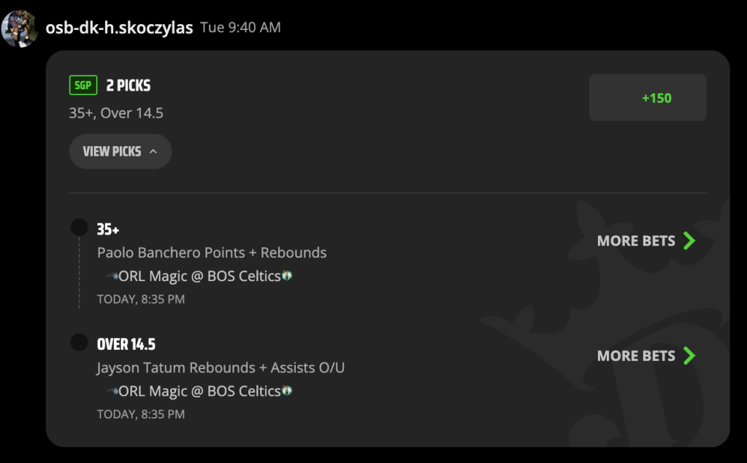Click the Celtics logo in second pick

[287, 391]
